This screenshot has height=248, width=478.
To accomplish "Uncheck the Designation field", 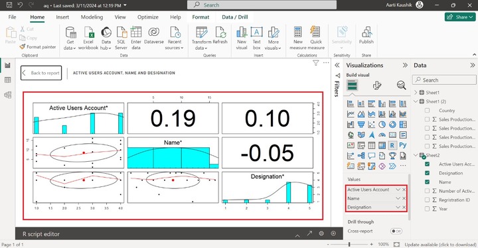I will [x=427, y=173].
